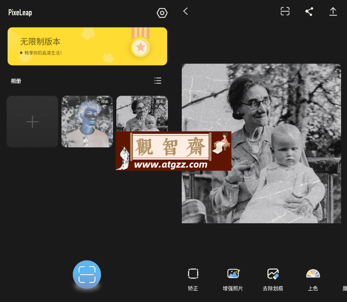Select the 上色 colorize tool
This screenshot has height=302, width=347.
[313, 279]
